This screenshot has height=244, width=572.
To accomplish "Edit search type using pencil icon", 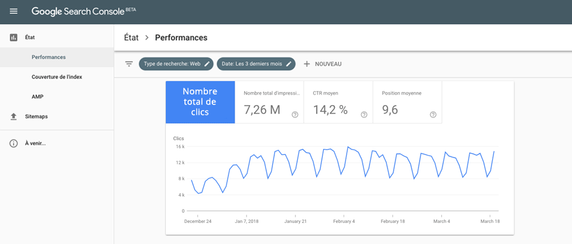I will (207, 64).
